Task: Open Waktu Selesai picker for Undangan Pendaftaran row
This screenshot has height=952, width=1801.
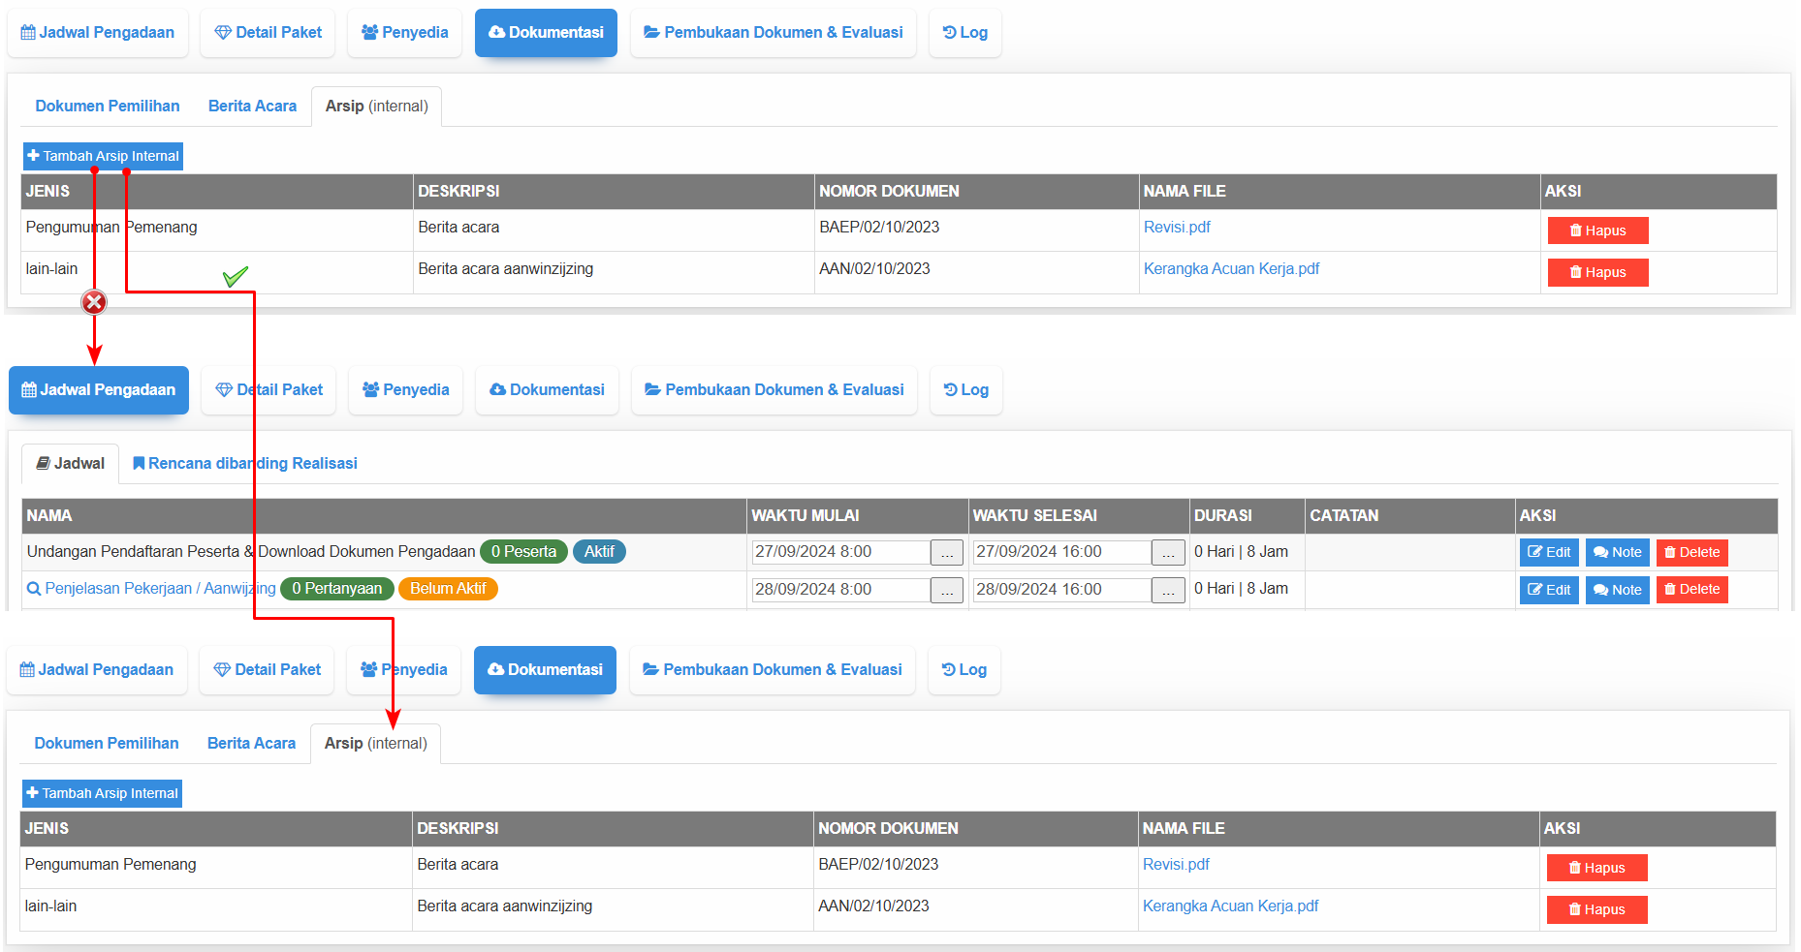Action: (x=1167, y=553)
